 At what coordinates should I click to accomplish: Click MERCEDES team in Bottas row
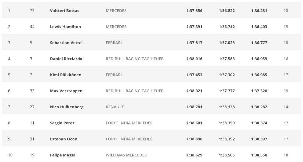coord(116,10)
